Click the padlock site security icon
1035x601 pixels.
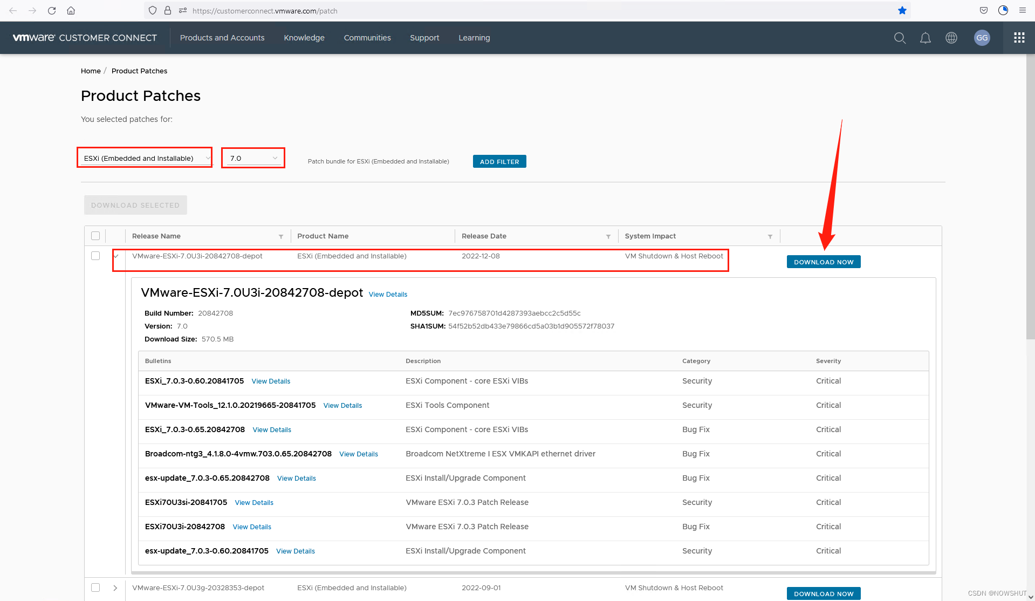(x=168, y=10)
